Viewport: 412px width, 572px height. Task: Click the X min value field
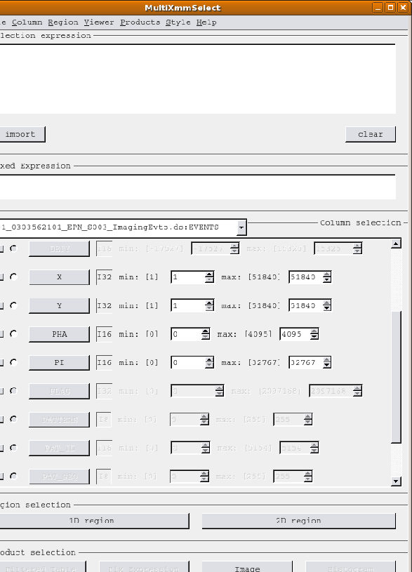(188, 277)
